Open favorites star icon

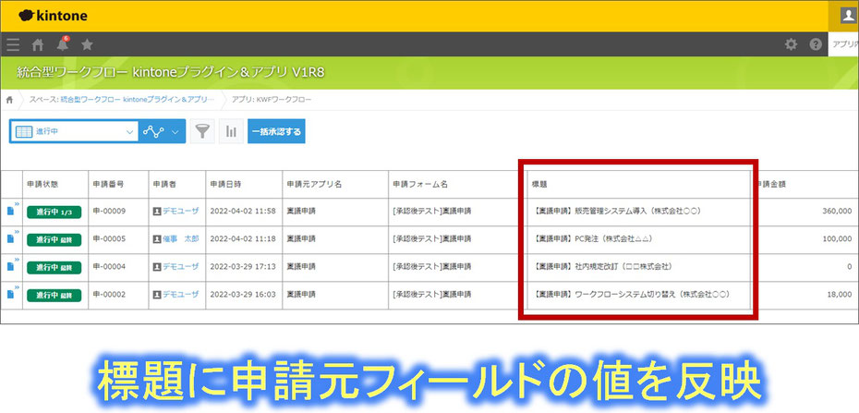click(x=87, y=44)
